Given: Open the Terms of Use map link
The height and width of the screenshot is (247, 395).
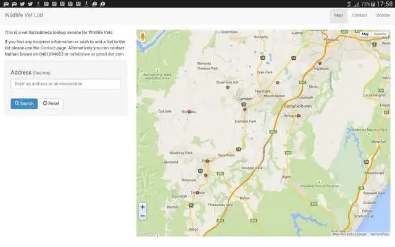Looking at the screenshot, I should 380,235.
